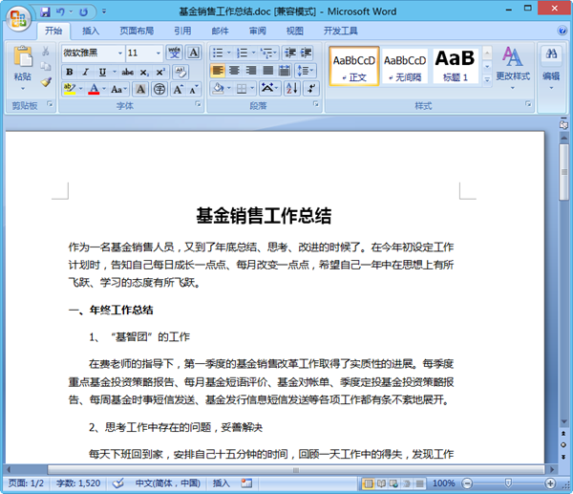Toggle superscript formatting
The image size is (573, 494).
pos(160,72)
